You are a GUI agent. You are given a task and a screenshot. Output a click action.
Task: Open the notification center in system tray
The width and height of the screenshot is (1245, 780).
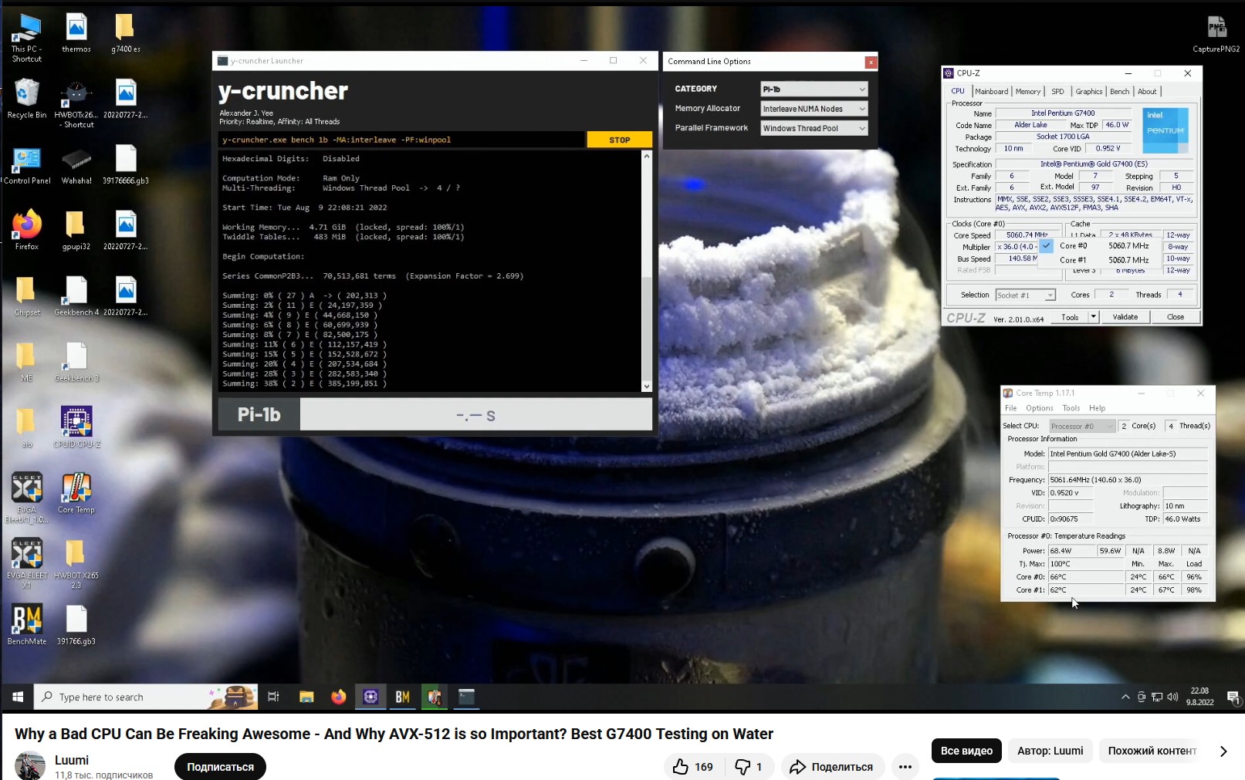pos(1233,697)
